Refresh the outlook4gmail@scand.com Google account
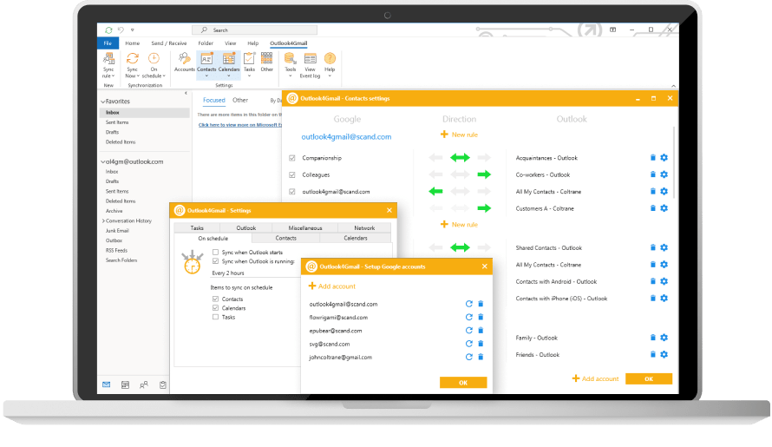 click(x=468, y=304)
